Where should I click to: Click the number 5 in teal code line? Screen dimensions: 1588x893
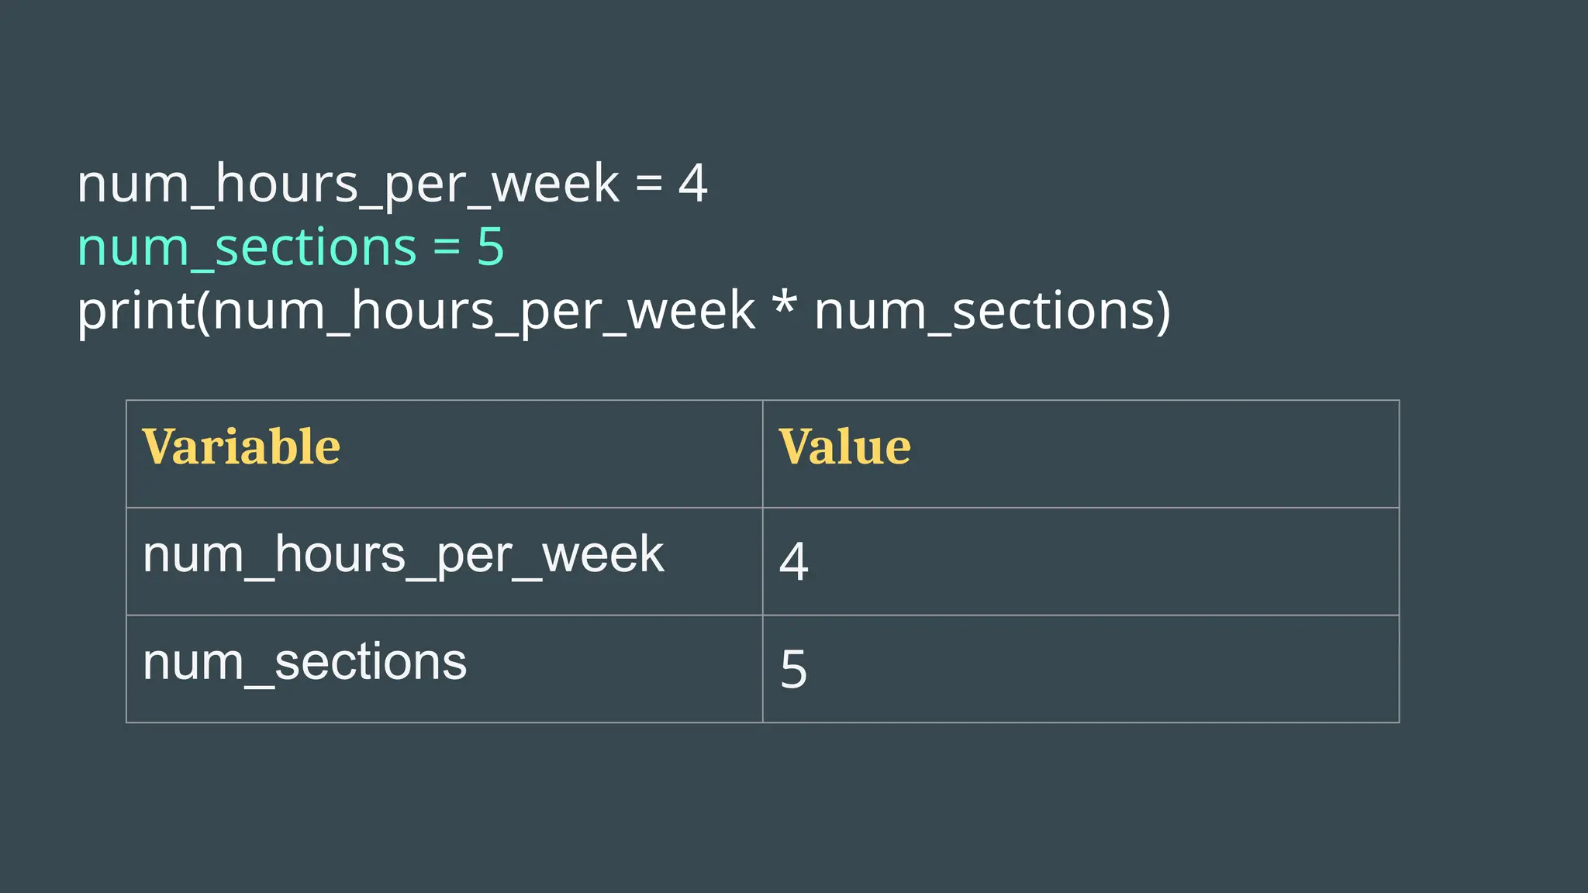(x=490, y=247)
